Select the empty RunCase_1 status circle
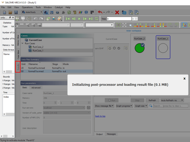Viewport: 190px width, 142px height. (x=163, y=48)
